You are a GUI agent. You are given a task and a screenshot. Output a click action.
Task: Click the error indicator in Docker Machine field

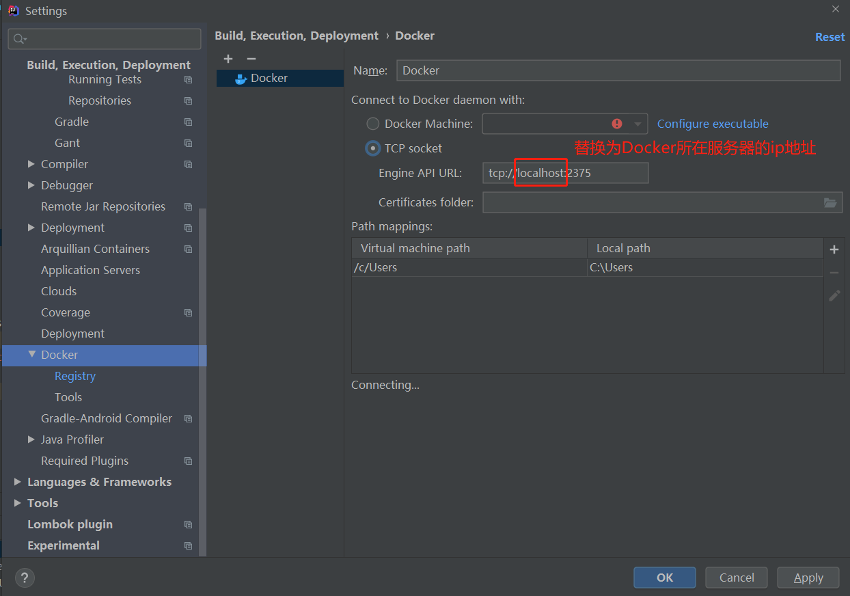618,124
